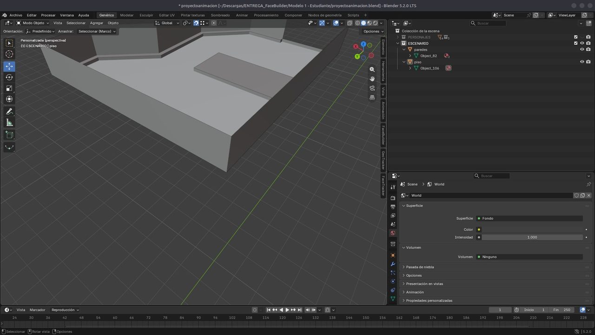The height and width of the screenshot is (335, 595).
Task: Open the Object properties tab
Action: point(393,255)
